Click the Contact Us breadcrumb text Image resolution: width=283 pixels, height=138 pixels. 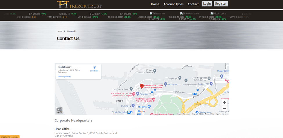tap(72, 31)
